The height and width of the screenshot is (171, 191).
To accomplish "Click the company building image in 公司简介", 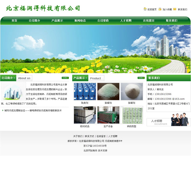I will (x=13, y=91).
